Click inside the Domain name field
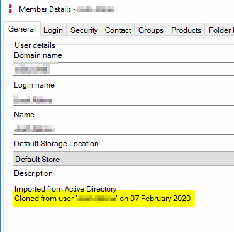Image resolution: width=234 pixels, height=232 pixels. (x=123, y=69)
